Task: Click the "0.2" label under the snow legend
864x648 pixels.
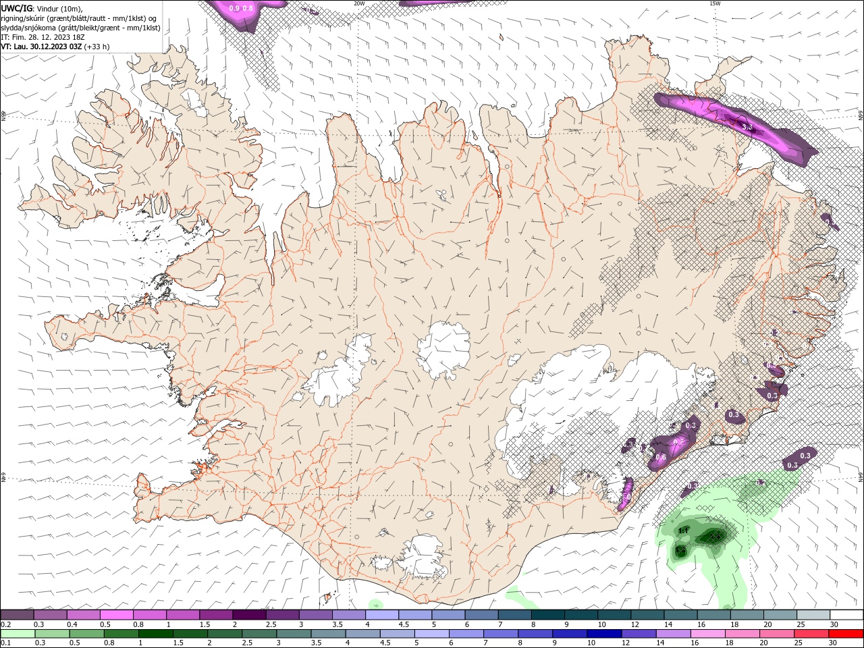Action: point(5,624)
